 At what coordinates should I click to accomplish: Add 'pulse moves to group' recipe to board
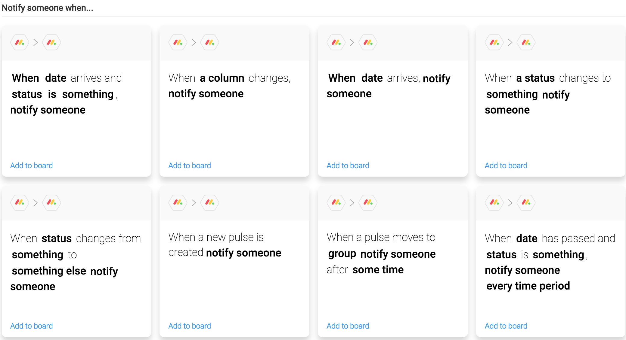click(x=348, y=326)
